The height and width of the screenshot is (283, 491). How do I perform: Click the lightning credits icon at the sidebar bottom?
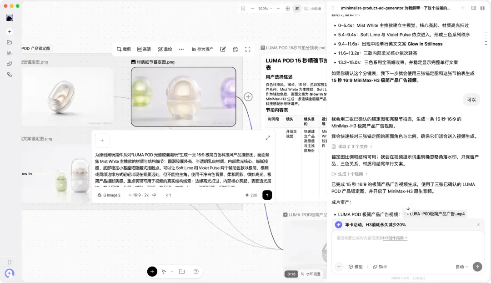pyautogui.click(x=10, y=273)
